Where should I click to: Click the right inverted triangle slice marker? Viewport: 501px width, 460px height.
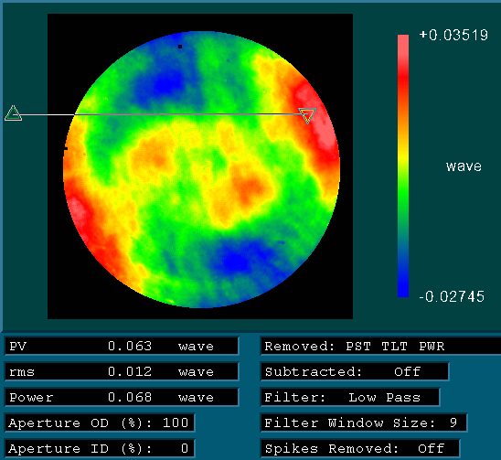(x=307, y=115)
